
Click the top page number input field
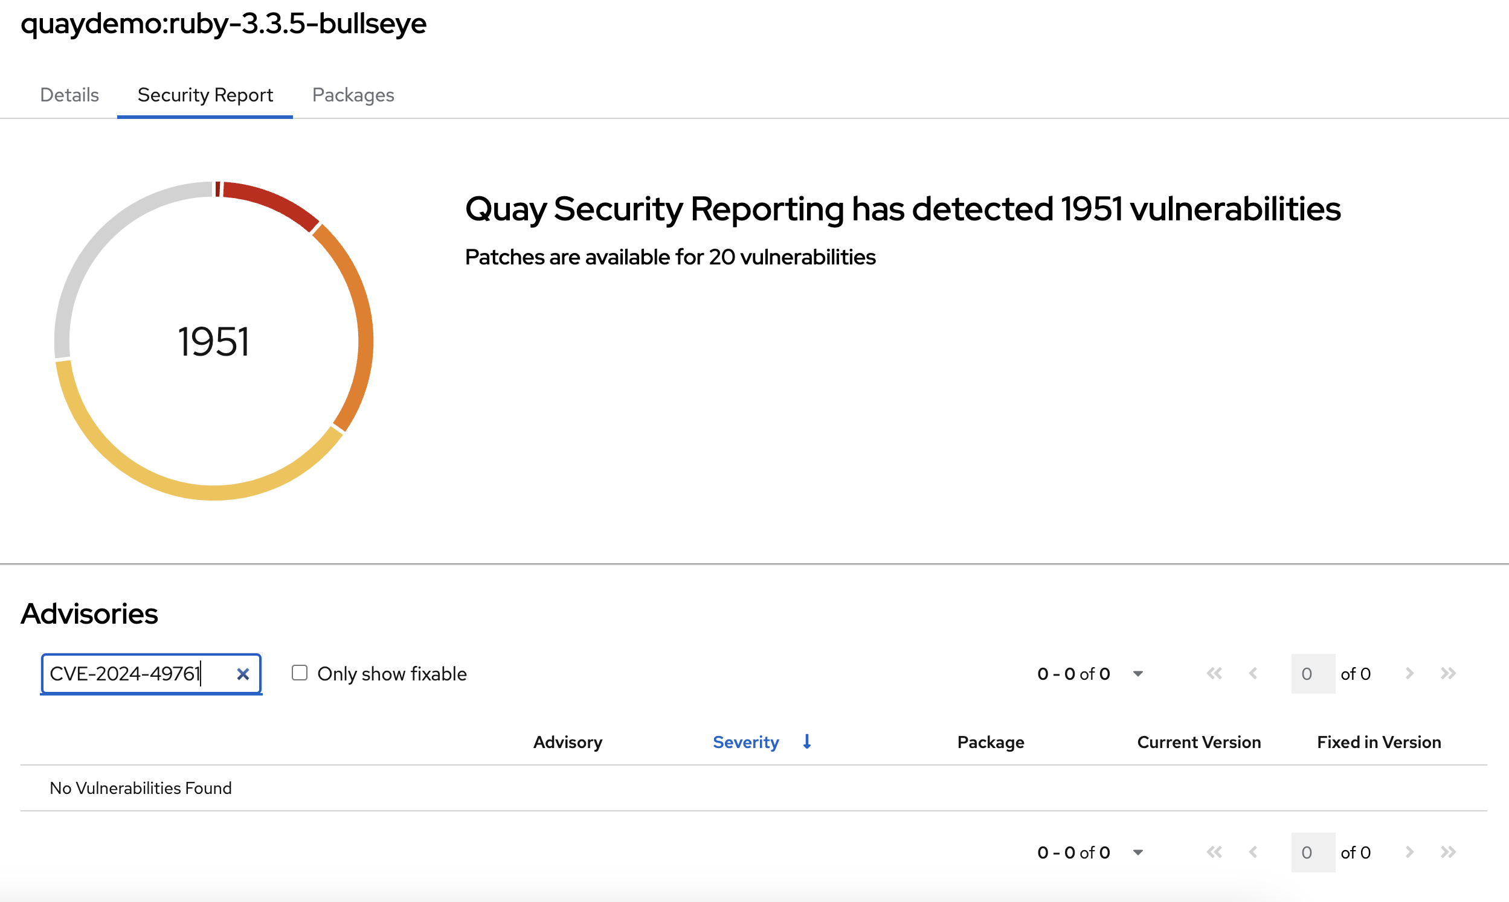coord(1313,673)
